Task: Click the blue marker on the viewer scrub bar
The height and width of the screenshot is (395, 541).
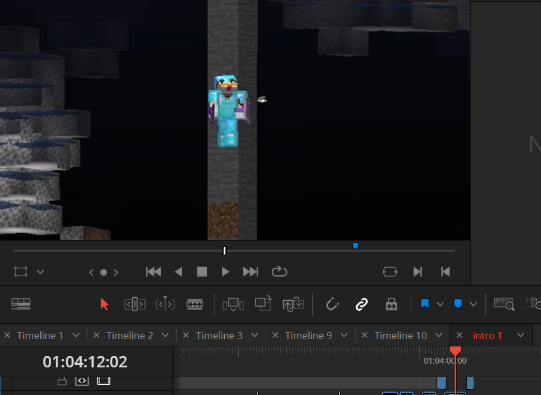Action: pos(355,246)
